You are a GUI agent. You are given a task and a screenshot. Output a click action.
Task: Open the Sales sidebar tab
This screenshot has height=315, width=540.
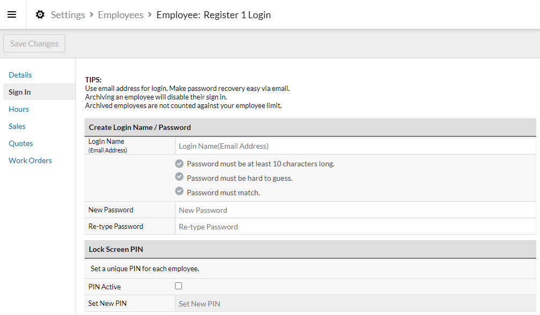[x=17, y=126]
